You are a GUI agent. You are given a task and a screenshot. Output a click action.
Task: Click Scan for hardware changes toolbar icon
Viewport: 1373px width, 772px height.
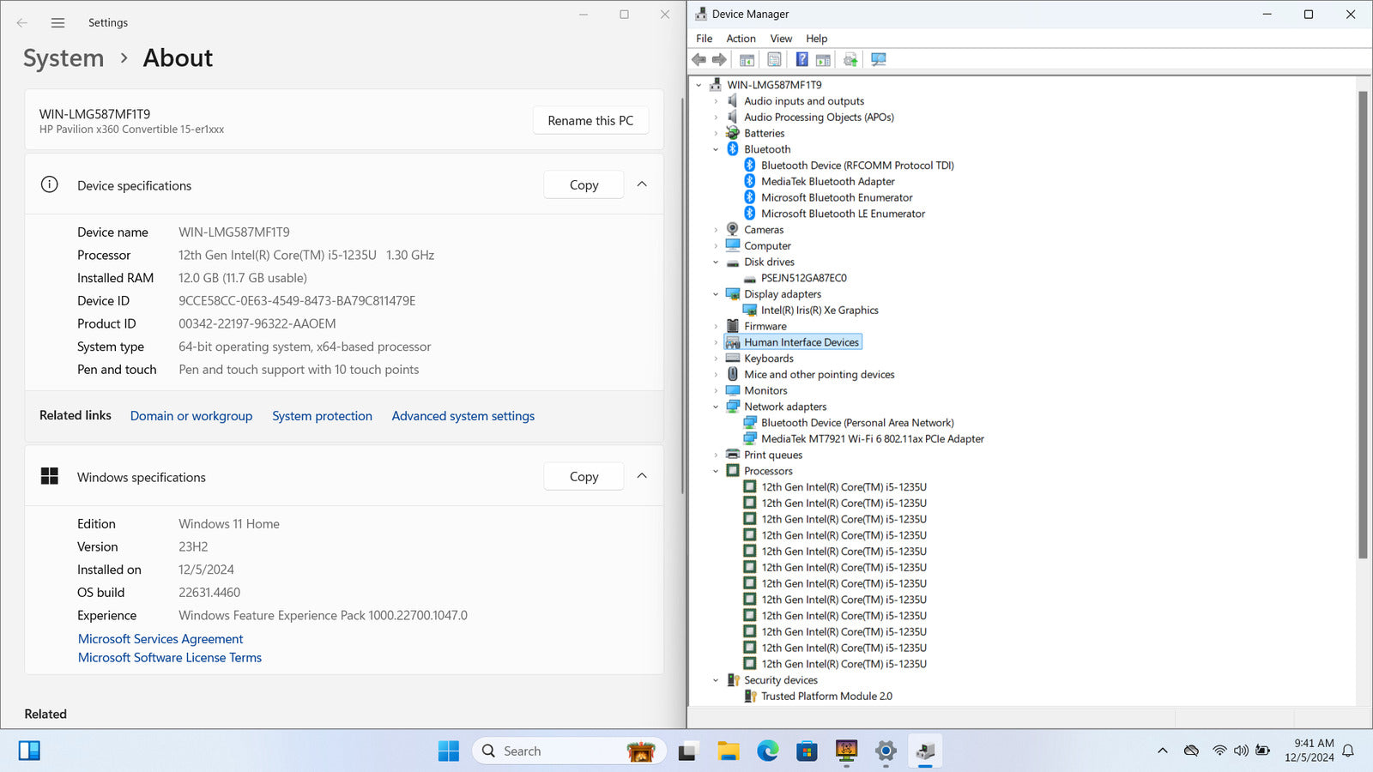tap(878, 59)
